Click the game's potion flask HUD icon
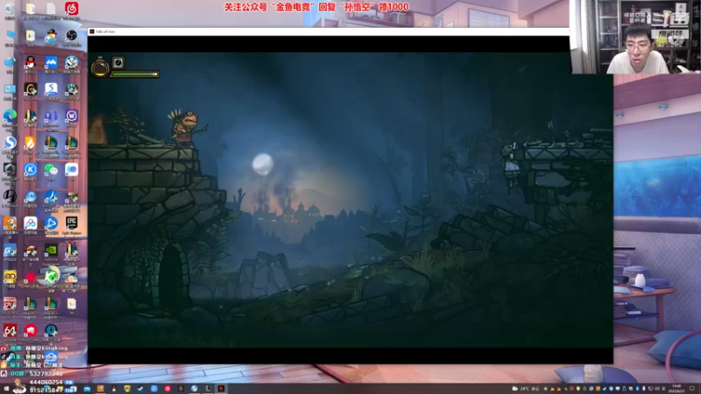Viewport: 701px width, 394px height. point(100,67)
